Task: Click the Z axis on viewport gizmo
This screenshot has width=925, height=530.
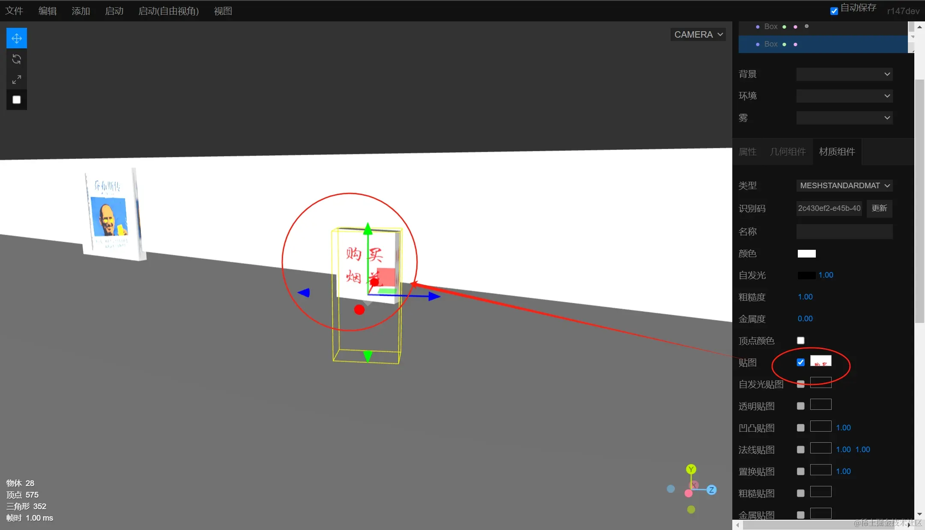Action: [711, 490]
